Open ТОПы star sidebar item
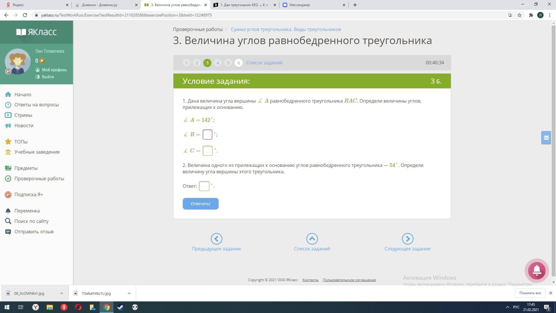This screenshot has height=313, width=556. coord(21,142)
